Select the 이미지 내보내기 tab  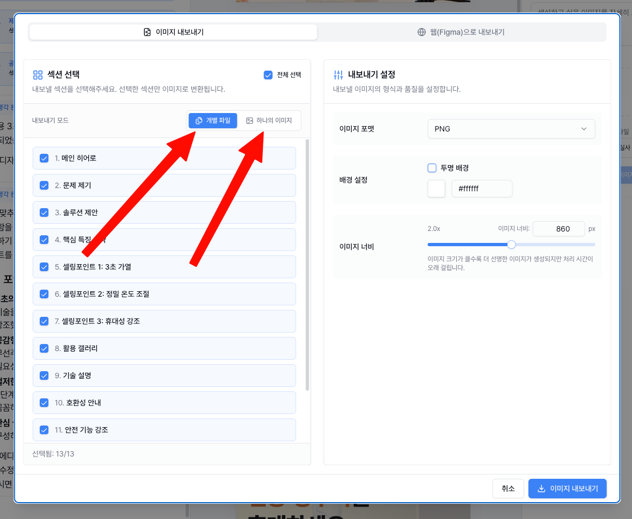tap(173, 32)
